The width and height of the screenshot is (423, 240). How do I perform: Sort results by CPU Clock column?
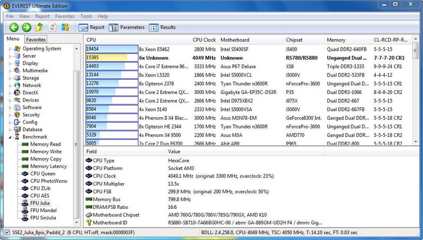[204, 40]
